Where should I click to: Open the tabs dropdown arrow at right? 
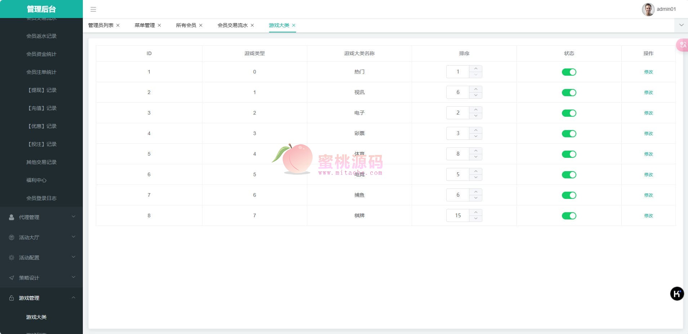[x=681, y=25]
